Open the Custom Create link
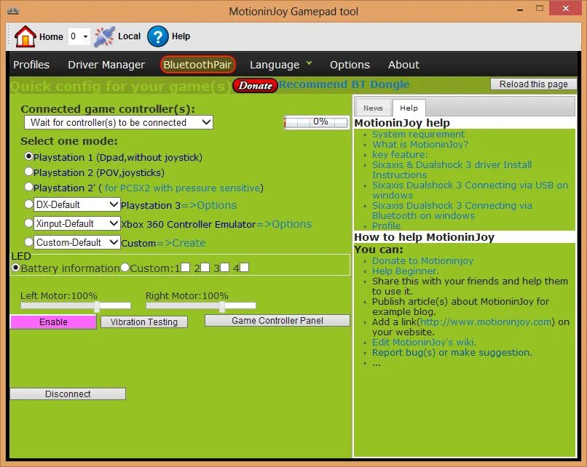The width and height of the screenshot is (587, 467). (x=181, y=243)
